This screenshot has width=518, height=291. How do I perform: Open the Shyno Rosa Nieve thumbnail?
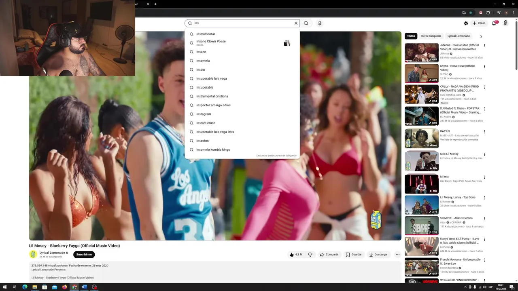pos(421,73)
